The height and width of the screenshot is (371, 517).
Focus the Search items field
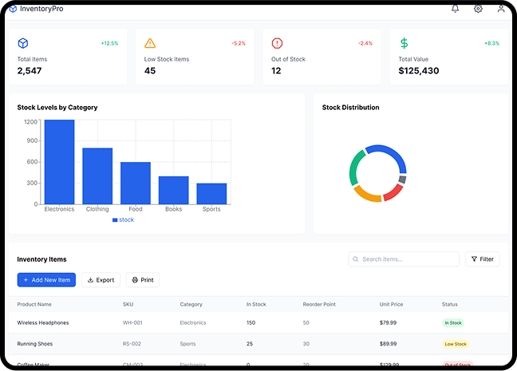[x=407, y=259]
